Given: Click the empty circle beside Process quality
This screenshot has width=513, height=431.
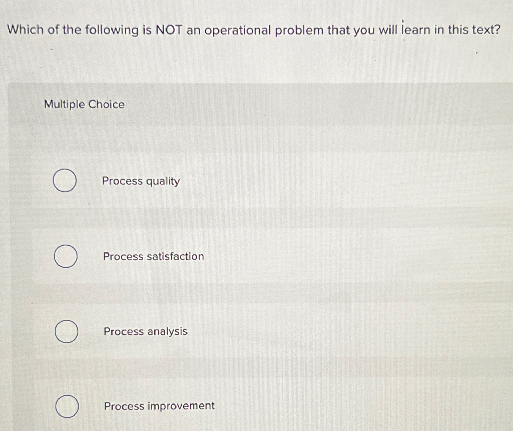Looking at the screenshot, I should click(65, 181).
